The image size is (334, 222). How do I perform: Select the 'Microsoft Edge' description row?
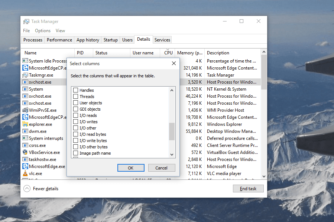click(222, 166)
